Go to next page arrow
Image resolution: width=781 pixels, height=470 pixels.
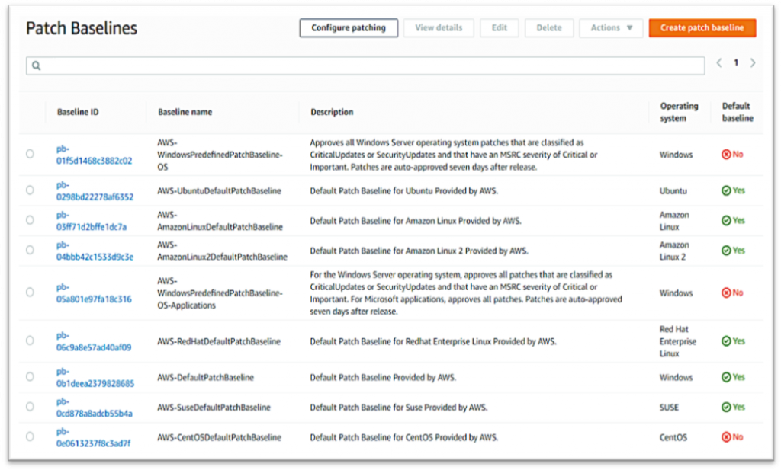(753, 63)
